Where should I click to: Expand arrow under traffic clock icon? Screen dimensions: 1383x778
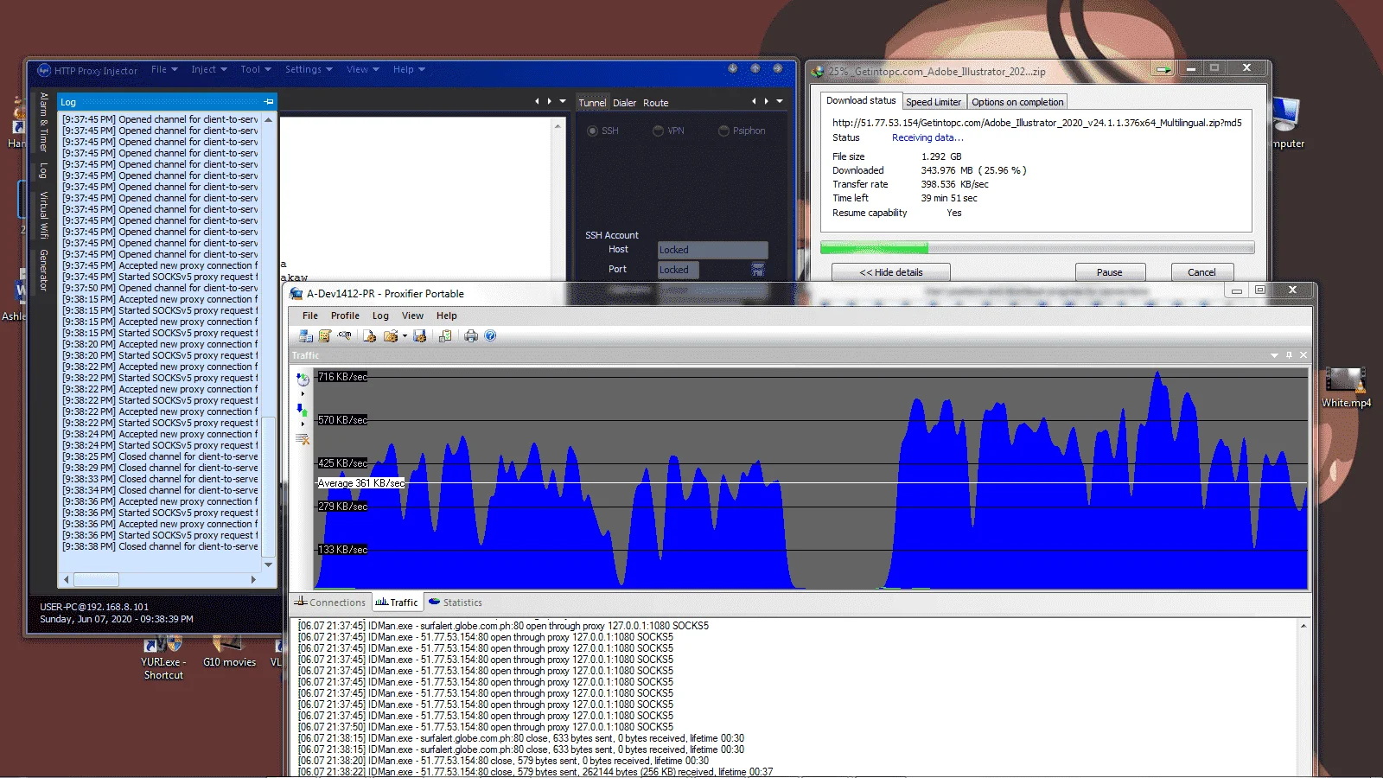pos(303,394)
